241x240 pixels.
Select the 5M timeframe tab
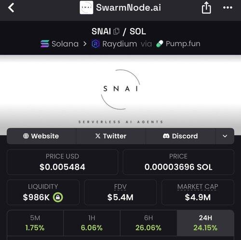(x=35, y=223)
